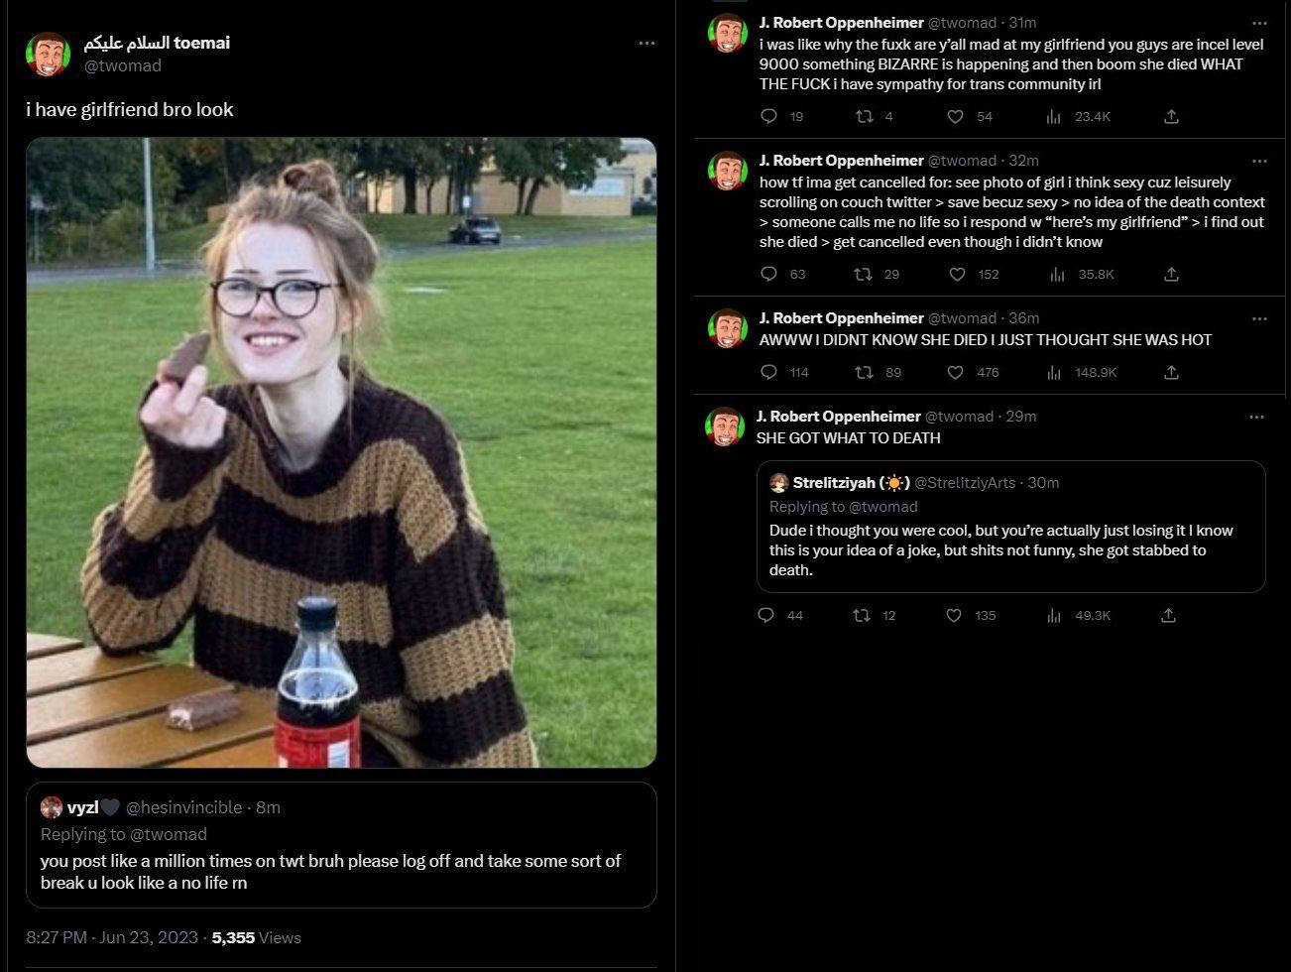Open more menu on the 36m tweet
Screen dimensions: 1291x972
(x=1259, y=318)
